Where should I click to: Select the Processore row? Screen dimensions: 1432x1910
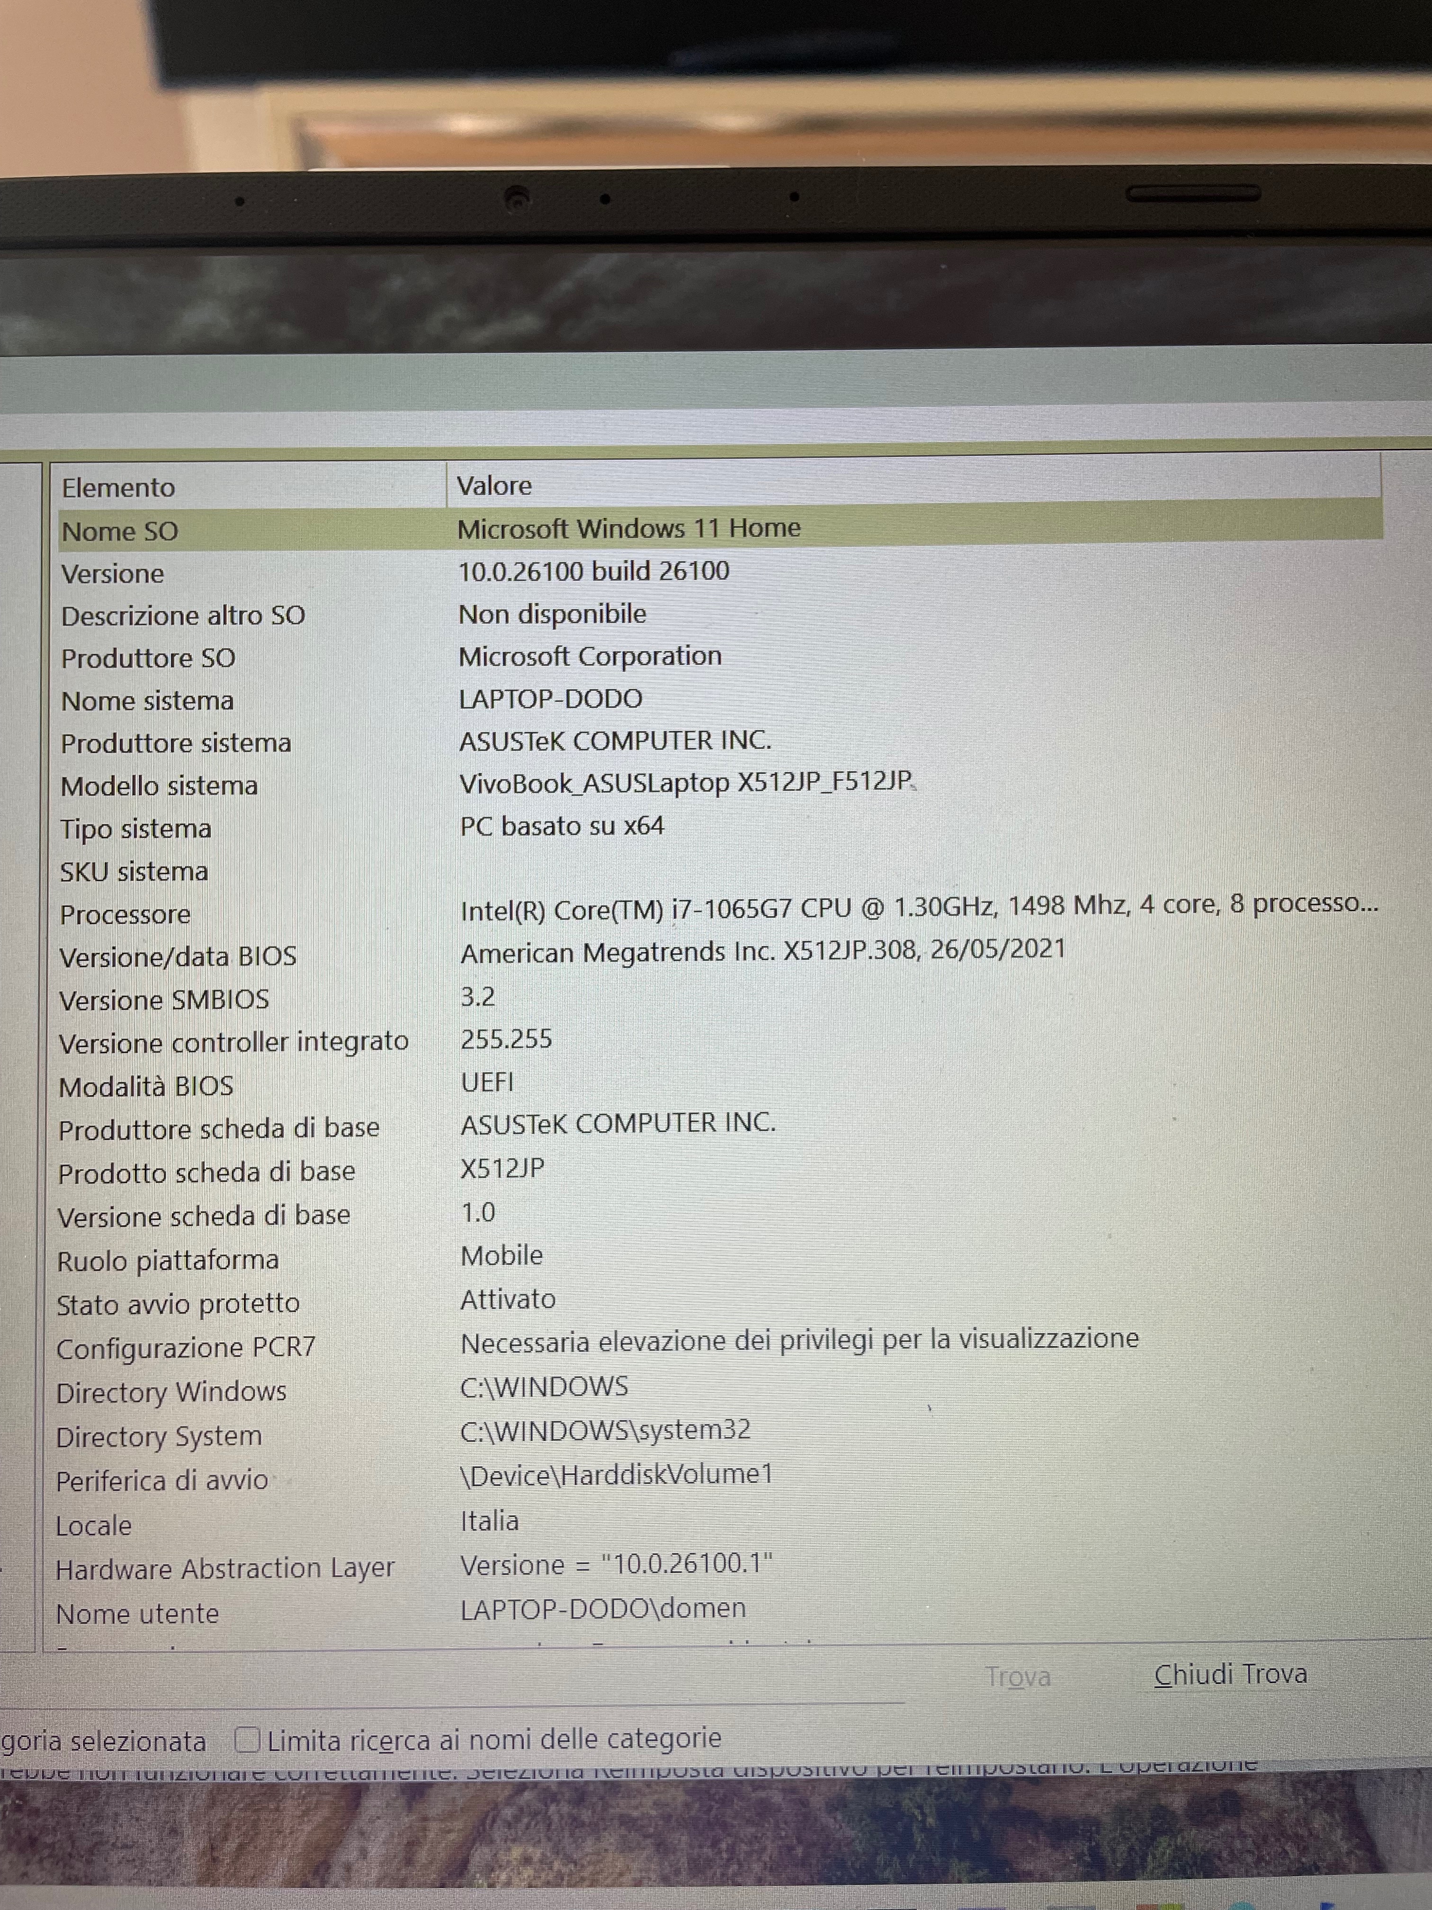(125, 914)
